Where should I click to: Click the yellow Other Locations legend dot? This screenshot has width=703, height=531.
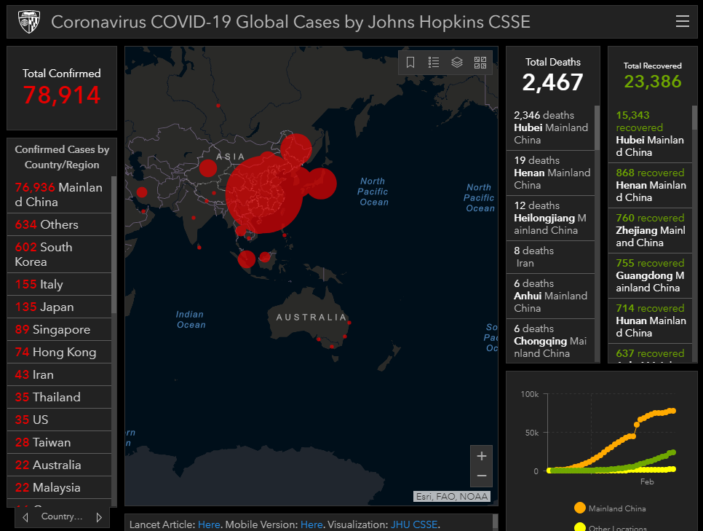(x=580, y=527)
